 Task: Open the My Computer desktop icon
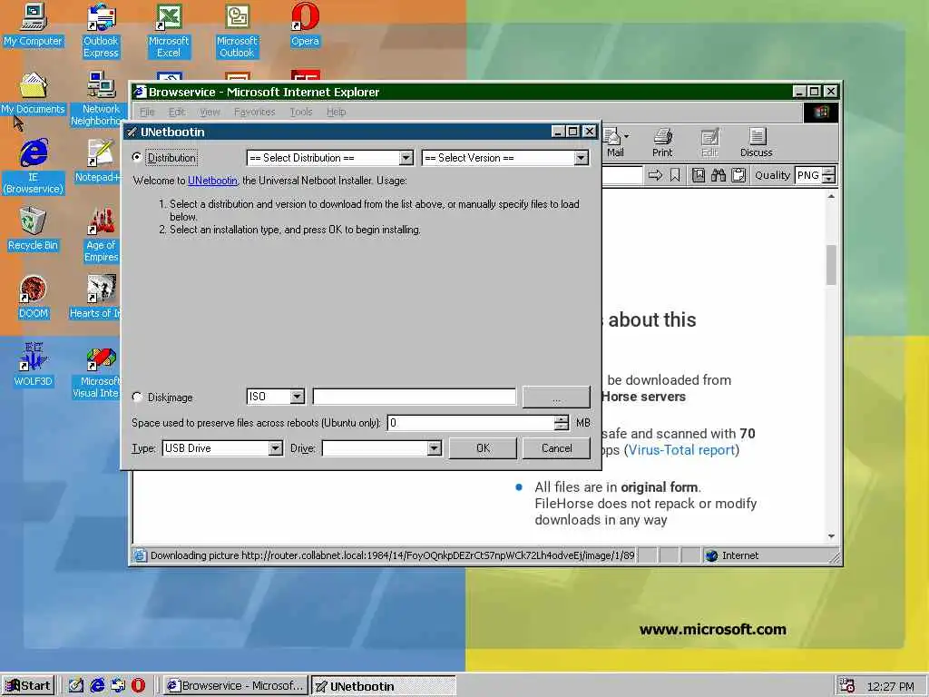point(34,25)
